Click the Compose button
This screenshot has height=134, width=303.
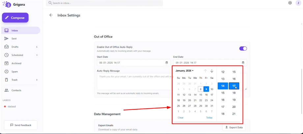coord(15,17)
